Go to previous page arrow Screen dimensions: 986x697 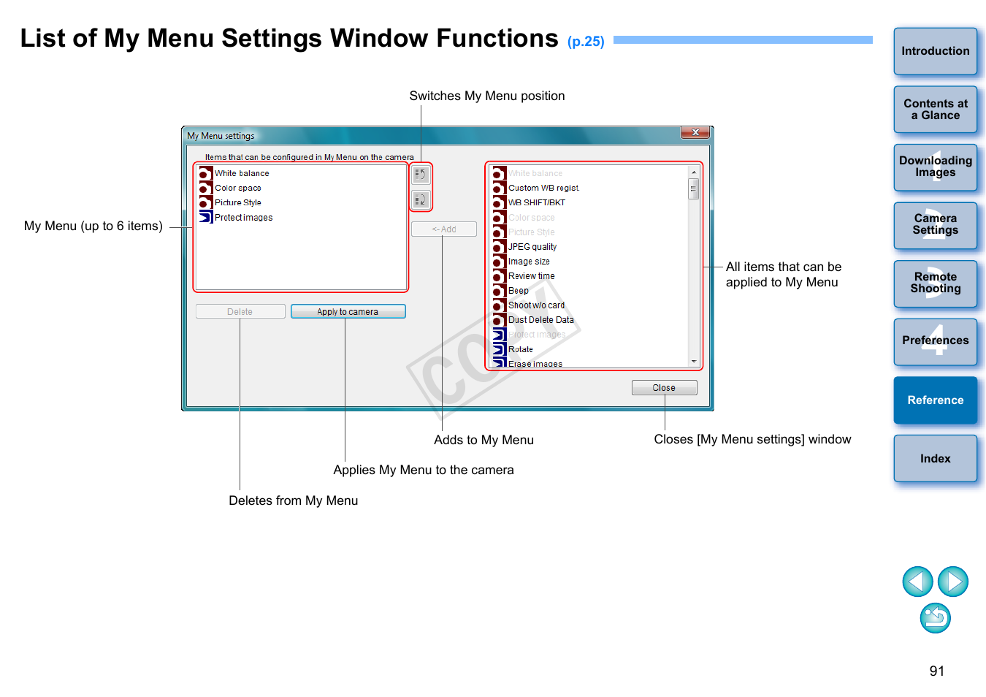tap(917, 582)
